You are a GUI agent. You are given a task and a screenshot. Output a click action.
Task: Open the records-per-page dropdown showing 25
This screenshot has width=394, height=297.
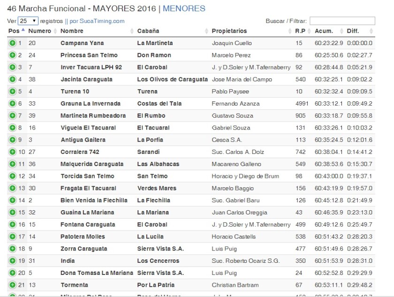tap(28, 21)
